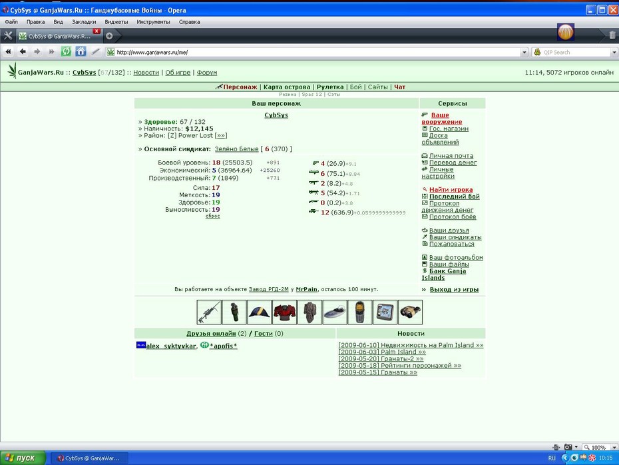The height and width of the screenshot is (465, 619).
Task: Click the binoculars item icon
Action: click(410, 312)
